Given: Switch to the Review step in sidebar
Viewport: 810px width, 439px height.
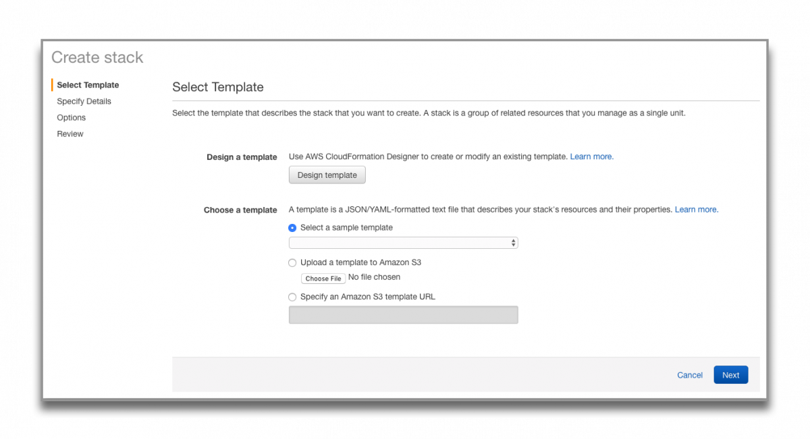Looking at the screenshot, I should pyautogui.click(x=70, y=134).
